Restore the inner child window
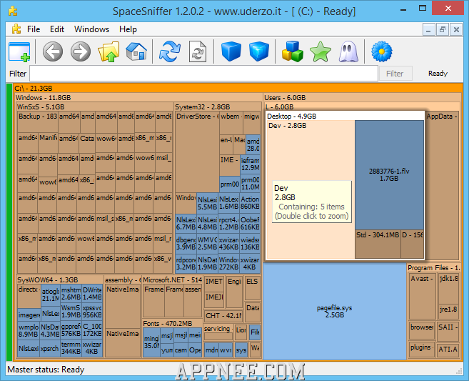This screenshot has width=469, height=381. [x=442, y=29]
